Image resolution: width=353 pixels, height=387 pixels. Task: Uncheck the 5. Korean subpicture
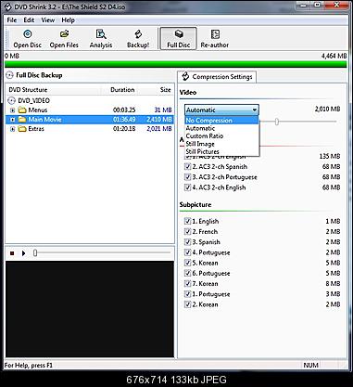coord(187,263)
